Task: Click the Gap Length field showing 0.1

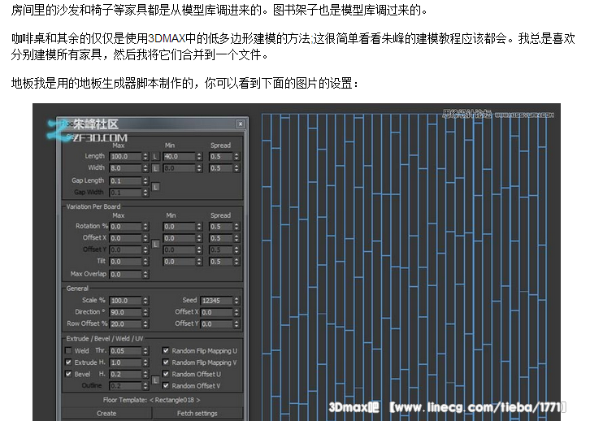Action: click(x=125, y=181)
